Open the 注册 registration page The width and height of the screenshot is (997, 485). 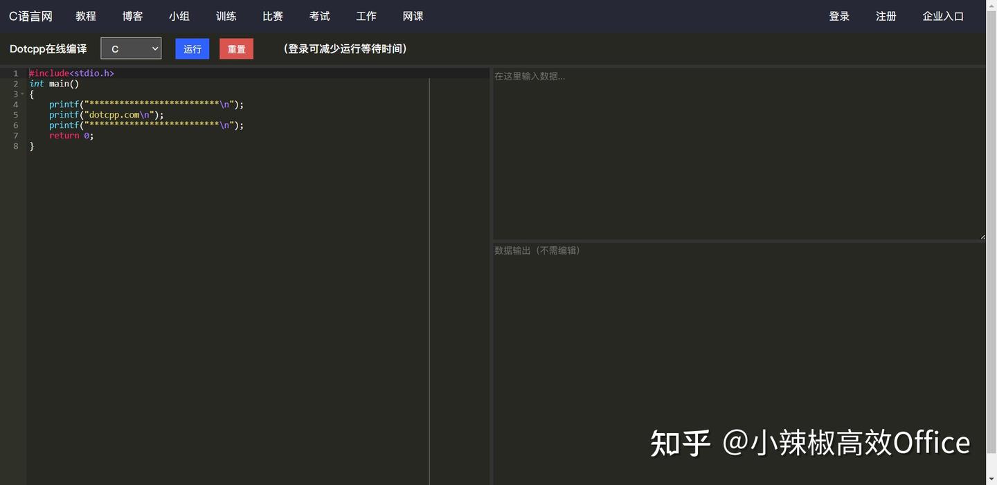[x=886, y=16]
